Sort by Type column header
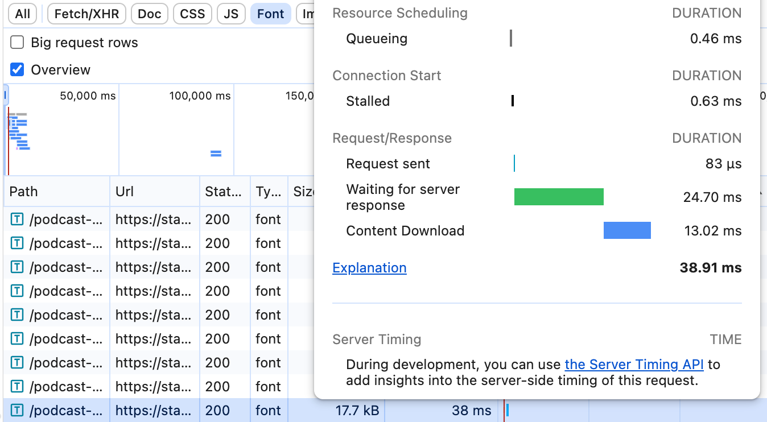The width and height of the screenshot is (767, 422). 268,192
